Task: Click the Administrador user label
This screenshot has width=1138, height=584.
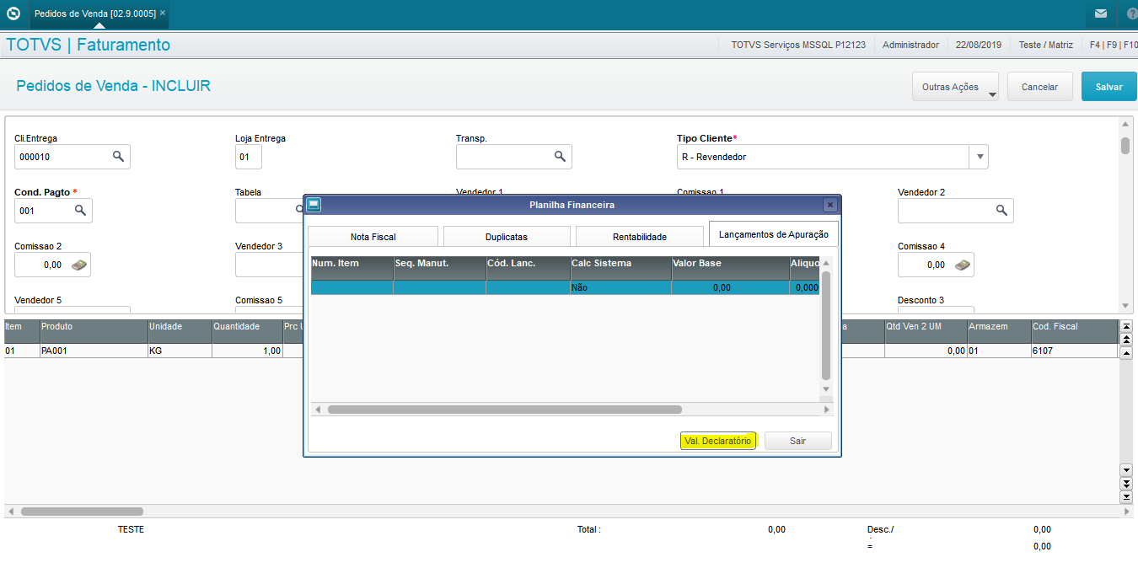Action: tap(910, 45)
